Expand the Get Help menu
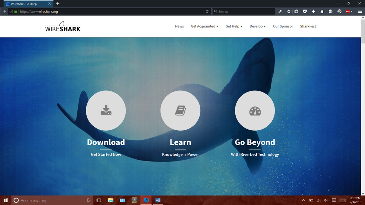This screenshot has width=365, height=205. click(x=234, y=26)
